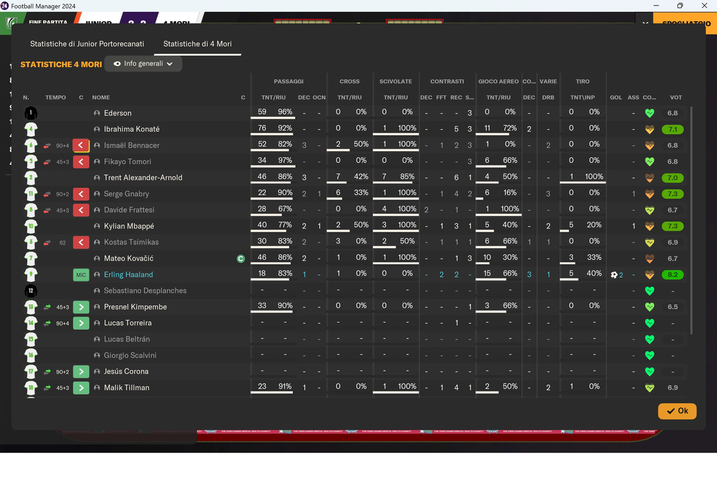The height and width of the screenshot is (494, 717).
Task: Open Mateo Kovačić's player profile
Action: click(x=128, y=259)
